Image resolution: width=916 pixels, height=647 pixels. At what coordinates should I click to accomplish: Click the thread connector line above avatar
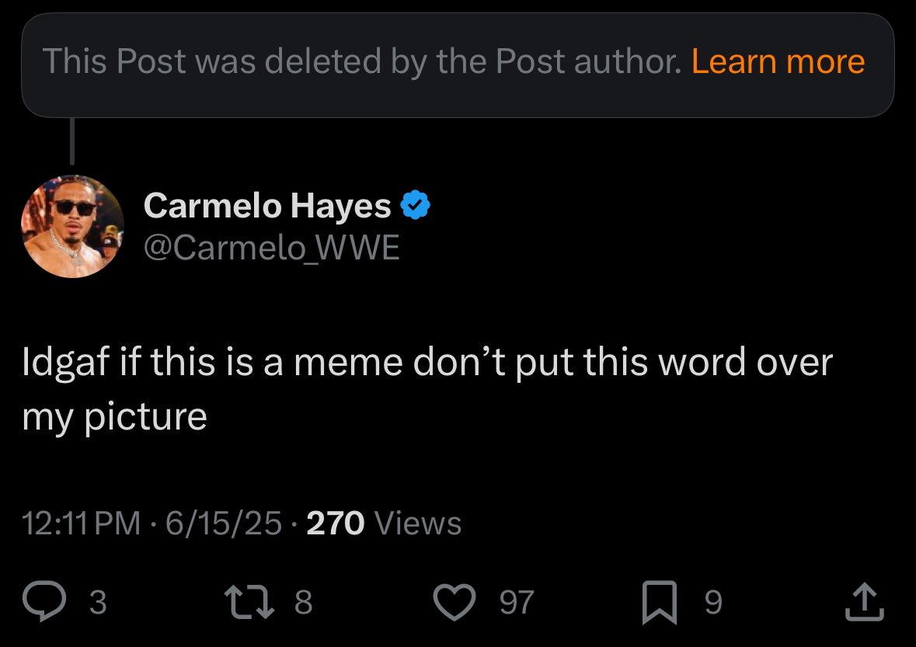click(x=72, y=141)
